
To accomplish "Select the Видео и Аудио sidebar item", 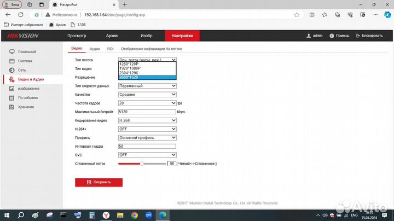I will [x=31, y=79].
